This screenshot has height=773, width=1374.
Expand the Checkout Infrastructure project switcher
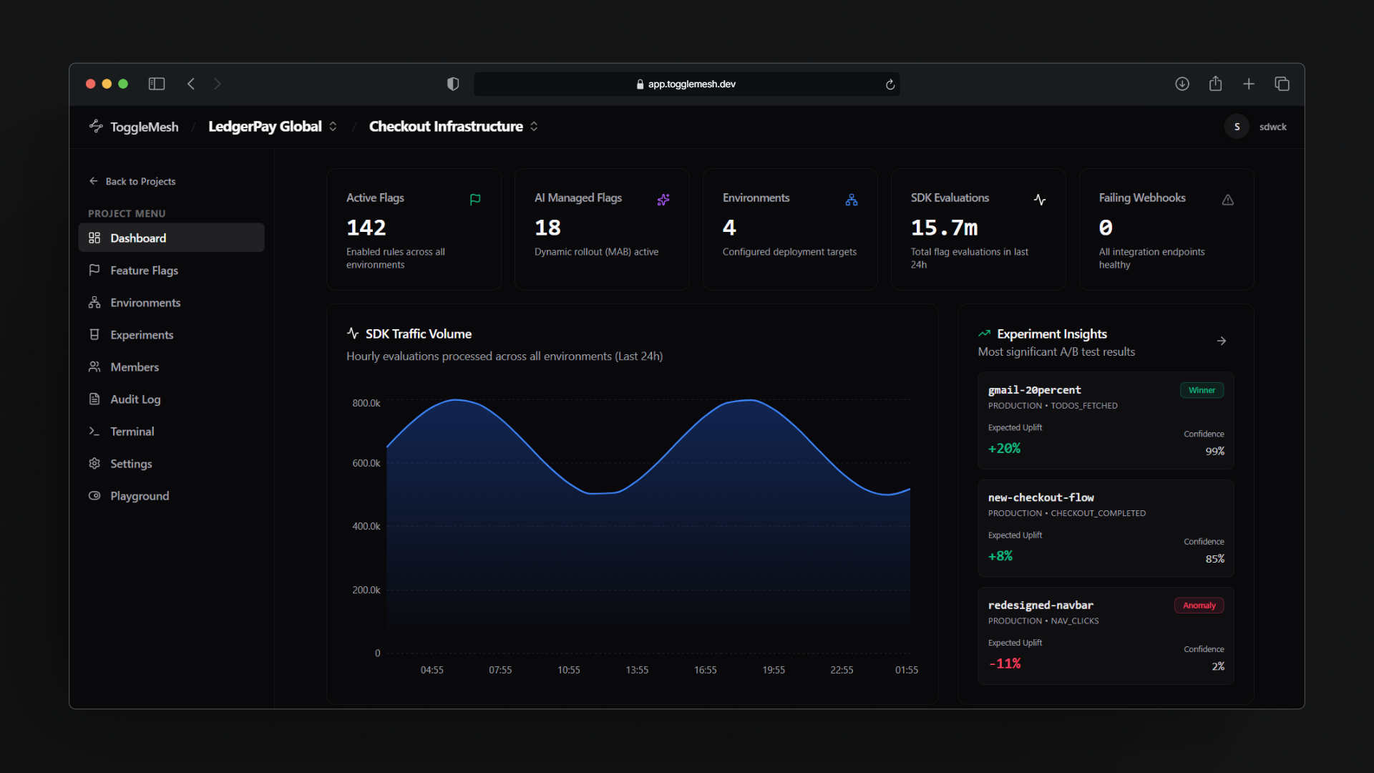454,127
